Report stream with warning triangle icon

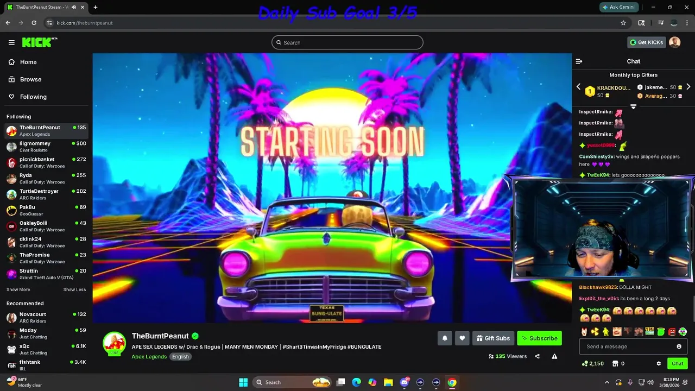[554, 356]
